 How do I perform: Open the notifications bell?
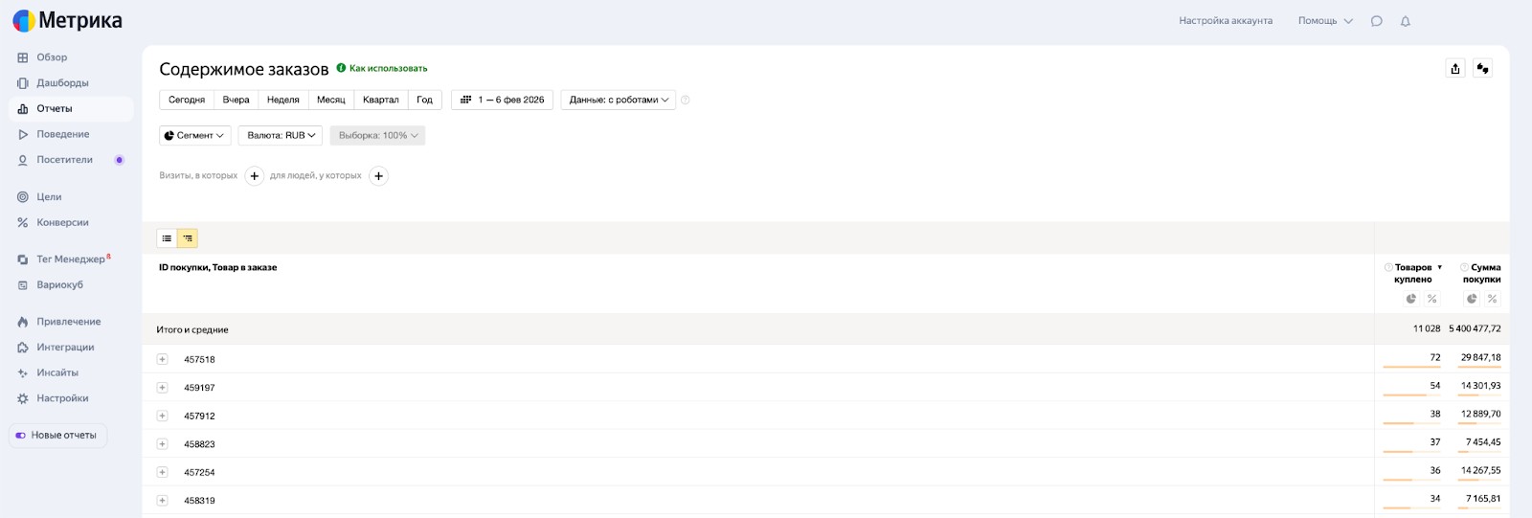[1405, 21]
